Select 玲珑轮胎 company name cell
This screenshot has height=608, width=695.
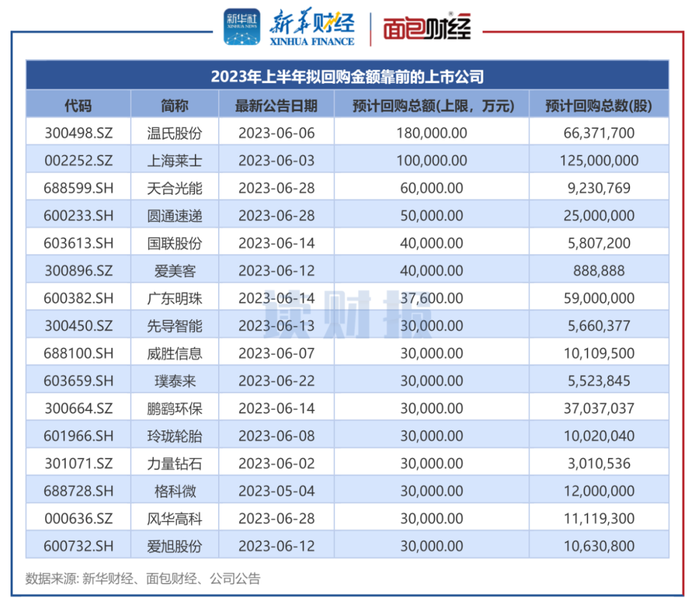click(x=174, y=436)
